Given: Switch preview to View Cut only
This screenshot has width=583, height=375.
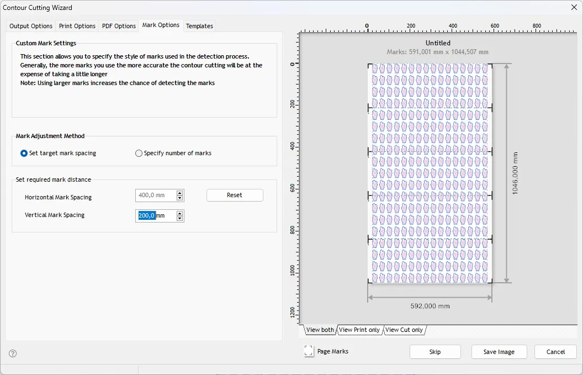Looking at the screenshot, I should pos(404,330).
